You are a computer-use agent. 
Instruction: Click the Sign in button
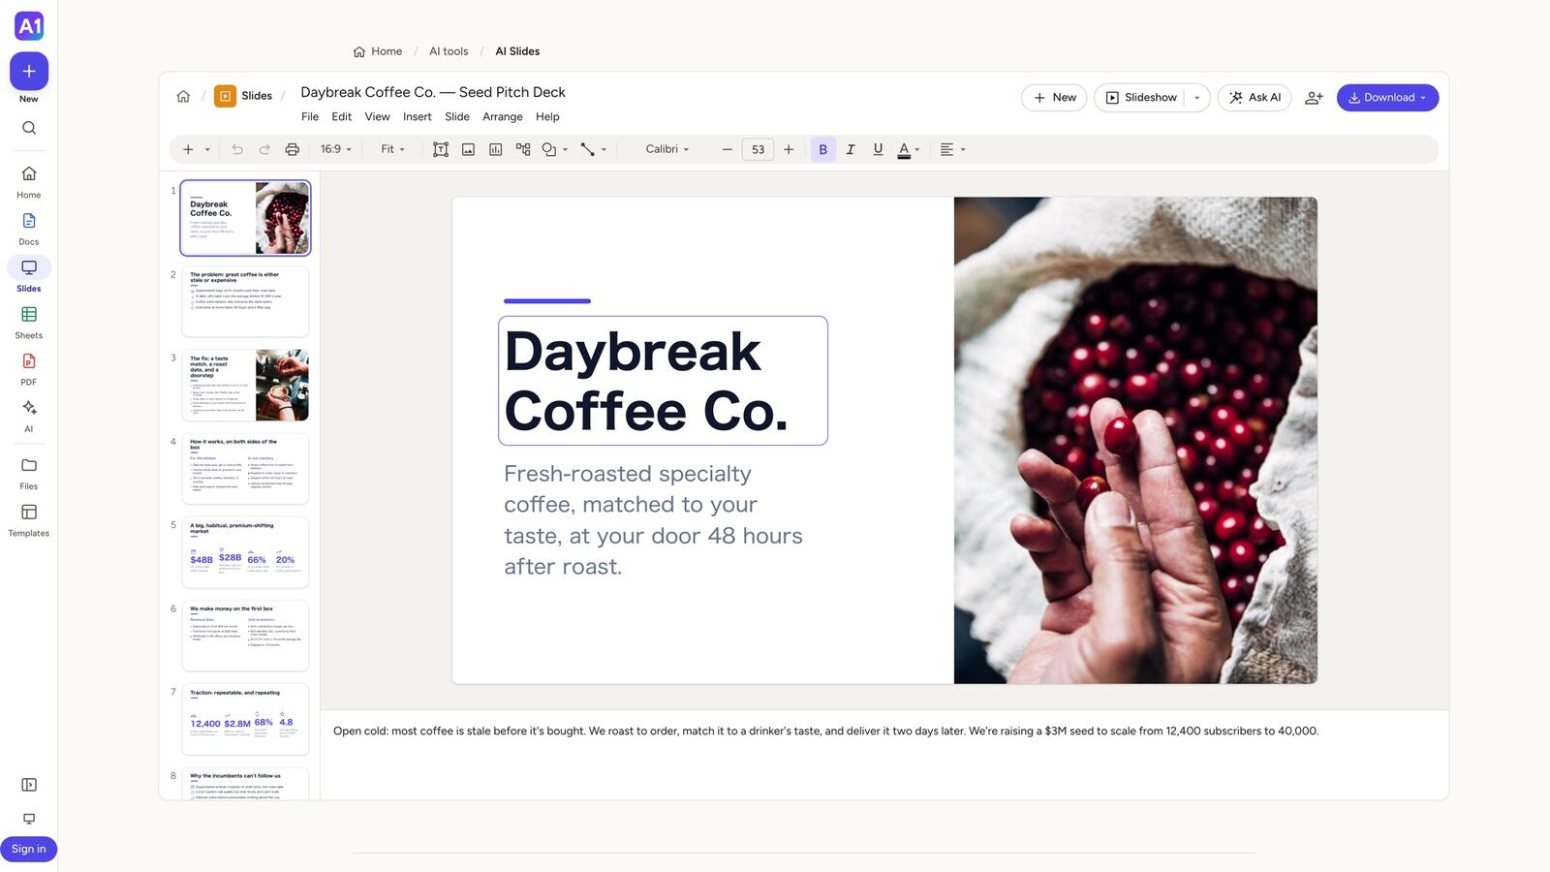tap(29, 849)
